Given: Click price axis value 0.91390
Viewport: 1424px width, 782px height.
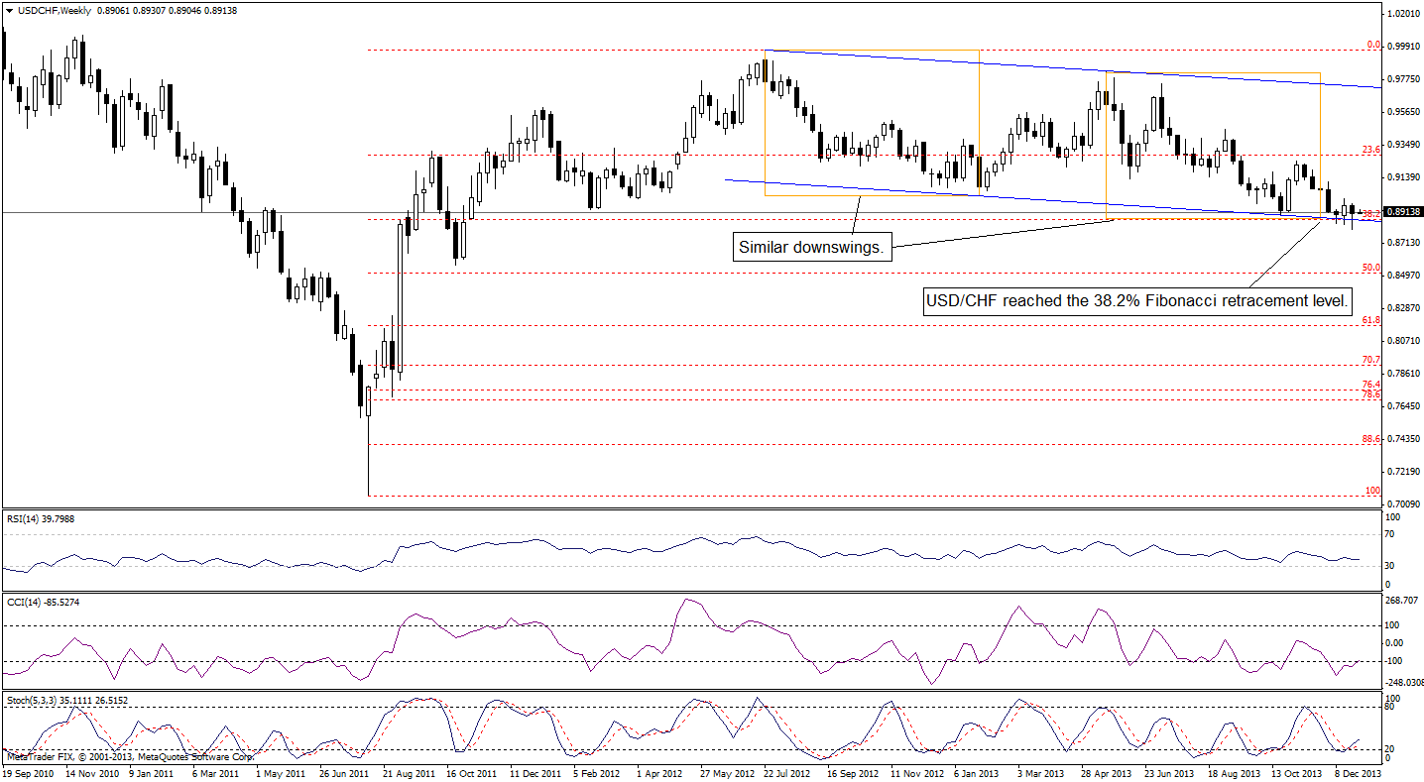Looking at the screenshot, I should pyautogui.click(x=1404, y=177).
